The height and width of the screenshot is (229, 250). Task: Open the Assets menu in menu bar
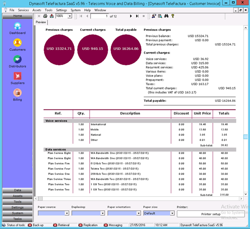tap(37, 10)
